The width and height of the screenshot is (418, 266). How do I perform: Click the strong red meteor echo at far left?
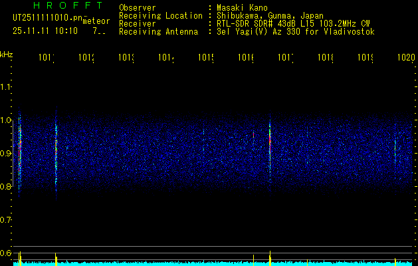(20, 150)
